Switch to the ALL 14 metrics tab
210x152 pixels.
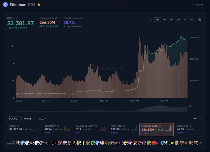pyautogui.click(x=43, y=119)
